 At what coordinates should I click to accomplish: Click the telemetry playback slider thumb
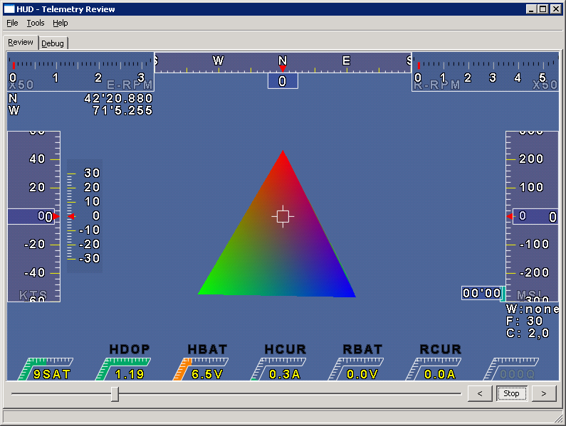[115, 393]
